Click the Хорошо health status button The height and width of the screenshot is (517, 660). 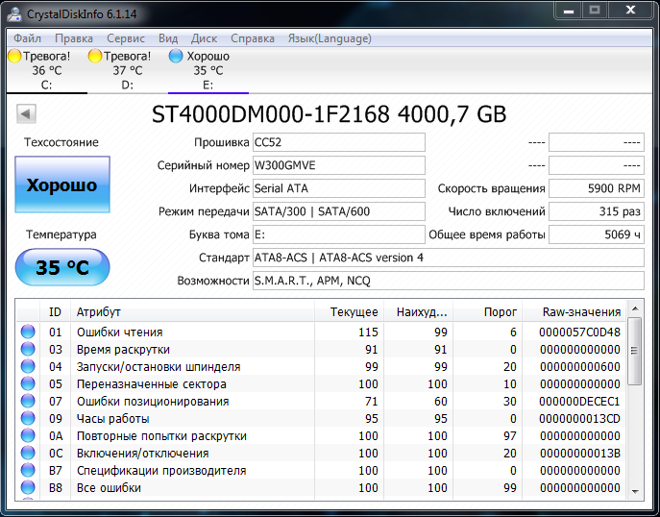[x=62, y=185]
